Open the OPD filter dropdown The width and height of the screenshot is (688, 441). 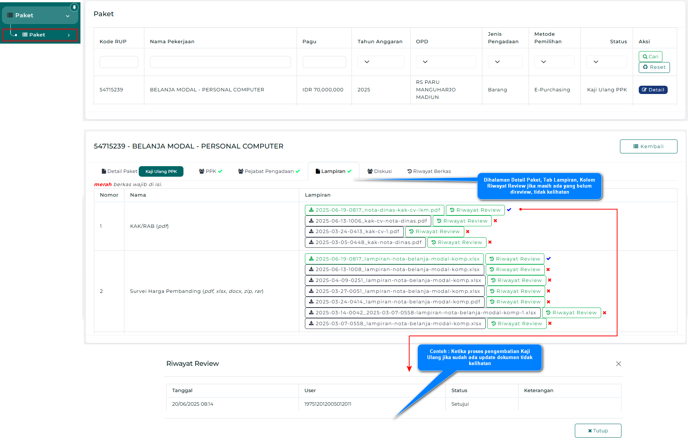(x=446, y=62)
